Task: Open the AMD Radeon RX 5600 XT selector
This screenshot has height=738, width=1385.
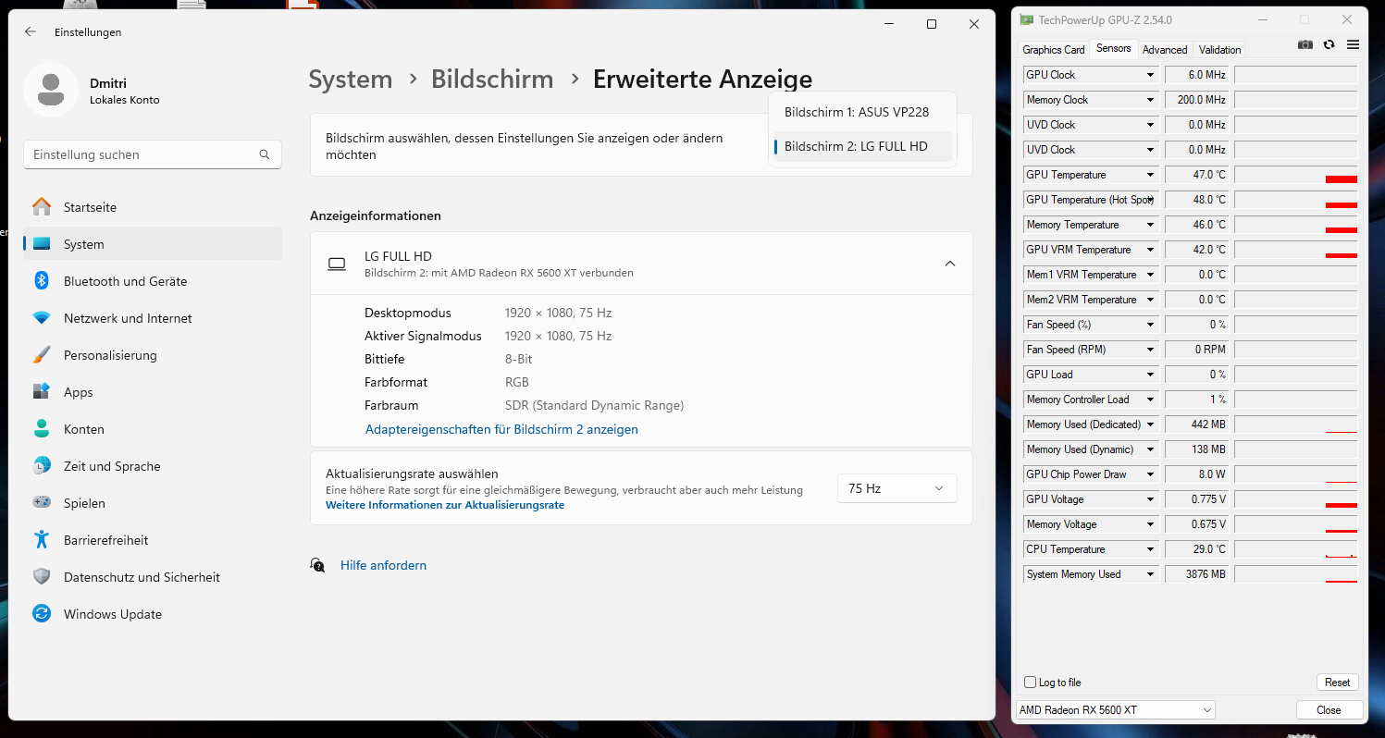Action: [x=1116, y=710]
